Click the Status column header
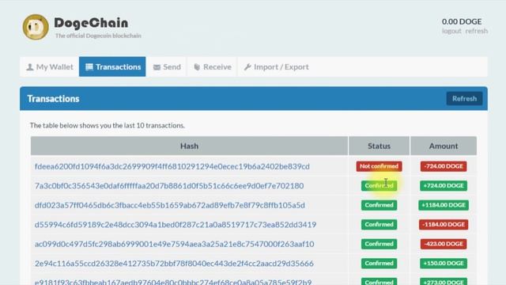506x285 pixels. coord(379,146)
